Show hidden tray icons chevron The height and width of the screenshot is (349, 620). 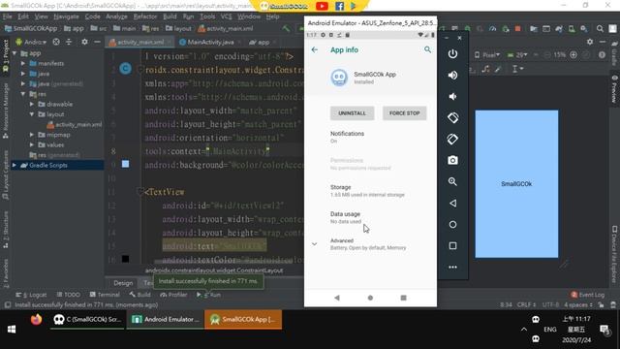click(x=524, y=330)
